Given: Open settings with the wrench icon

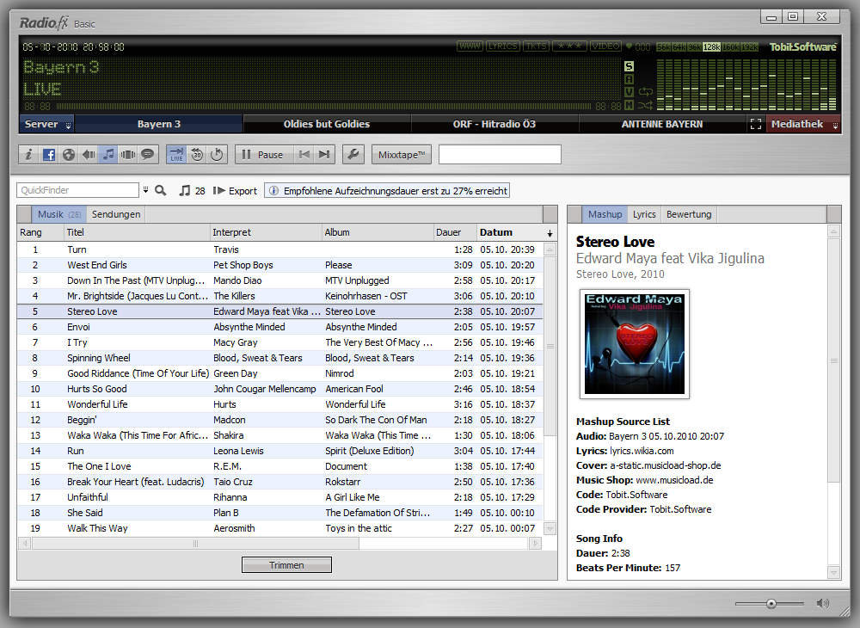Looking at the screenshot, I should tap(353, 155).
